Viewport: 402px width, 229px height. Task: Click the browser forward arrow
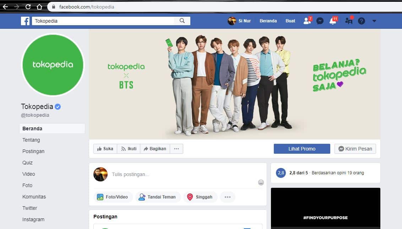tap(17, 7)
